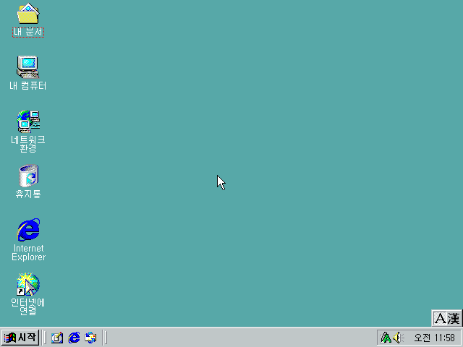Open the 시작 Start menu button
This screenshot has width=463, height=347.
[20, 338]
